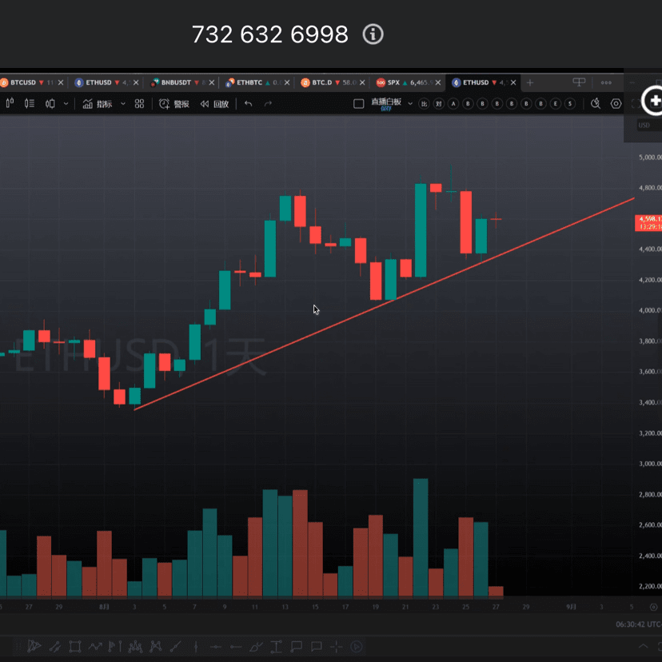Click the red ascending trend line

(320, 329)
